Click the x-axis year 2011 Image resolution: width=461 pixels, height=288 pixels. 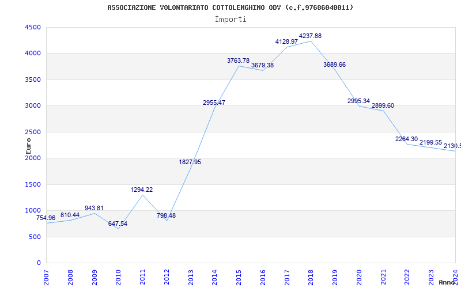click(142, 278)
